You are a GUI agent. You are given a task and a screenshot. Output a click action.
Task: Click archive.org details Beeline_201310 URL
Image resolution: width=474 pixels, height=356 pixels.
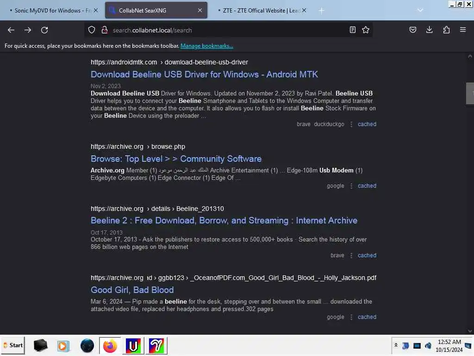(x=157, y=209)
